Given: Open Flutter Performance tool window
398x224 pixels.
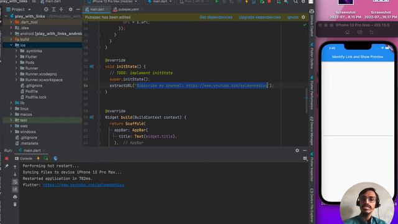Looking at the screenshot, I should pyautogui.click(x=312, y=93).
